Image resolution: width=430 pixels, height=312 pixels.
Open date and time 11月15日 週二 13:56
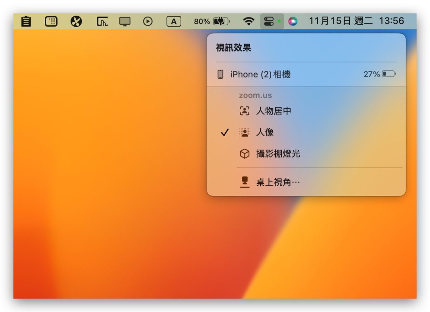pyautogui.click(x=357, y=21)
